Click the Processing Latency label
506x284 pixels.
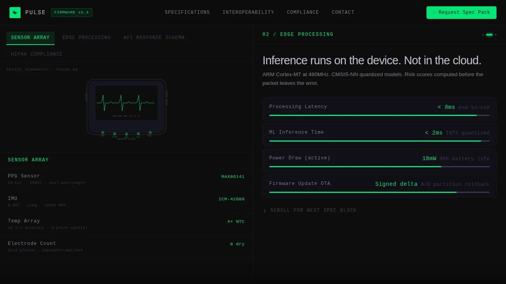pos(298,106)
